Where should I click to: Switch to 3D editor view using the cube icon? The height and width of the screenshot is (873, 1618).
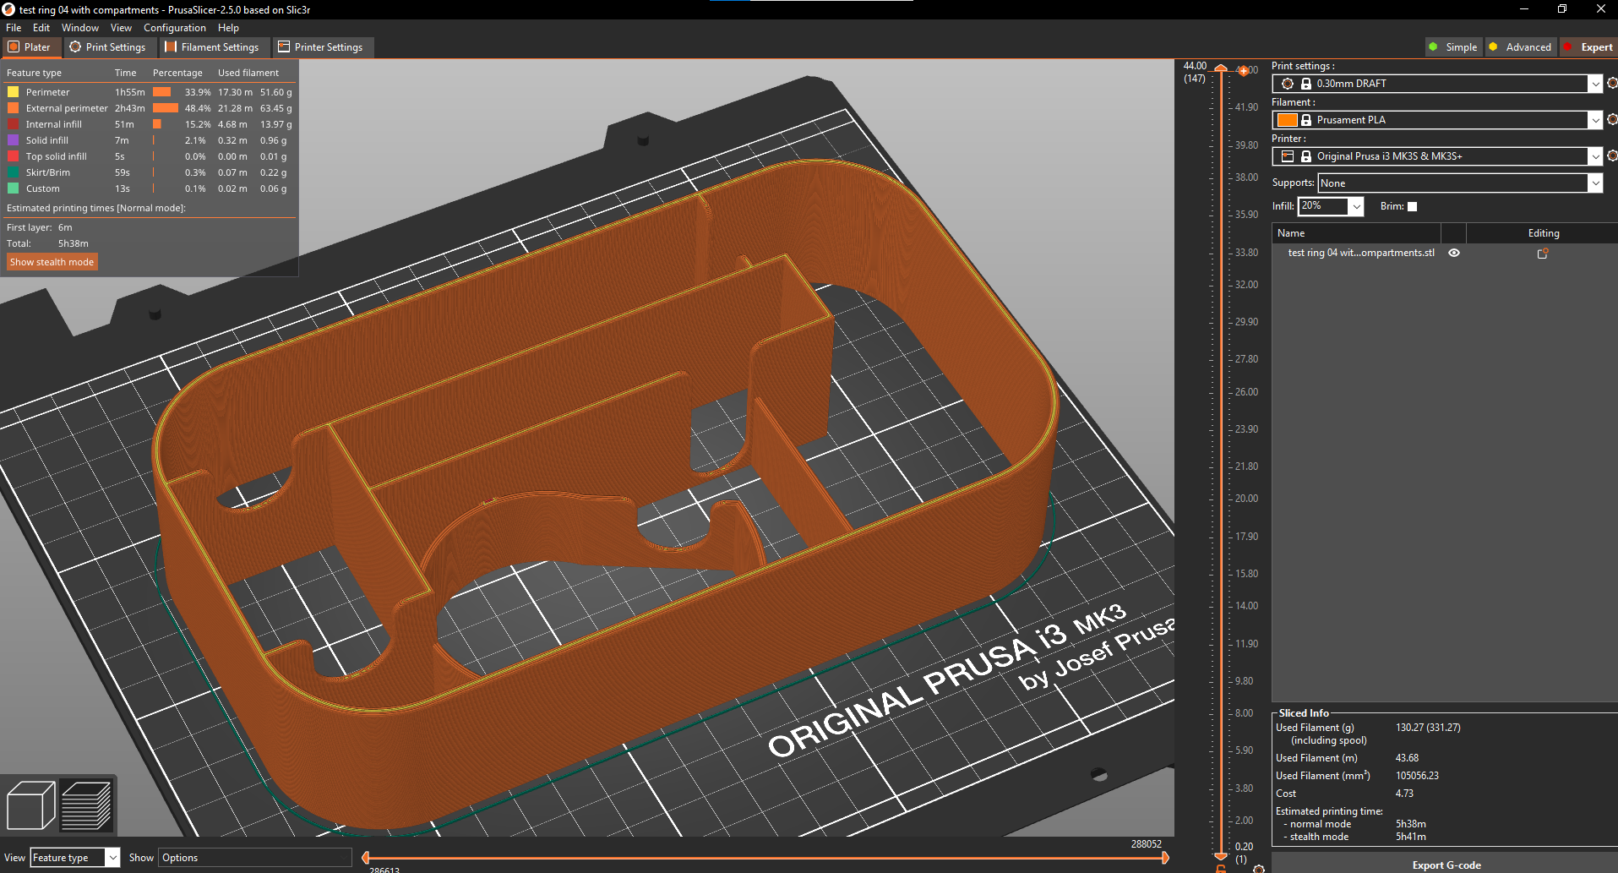click(30, 805)
